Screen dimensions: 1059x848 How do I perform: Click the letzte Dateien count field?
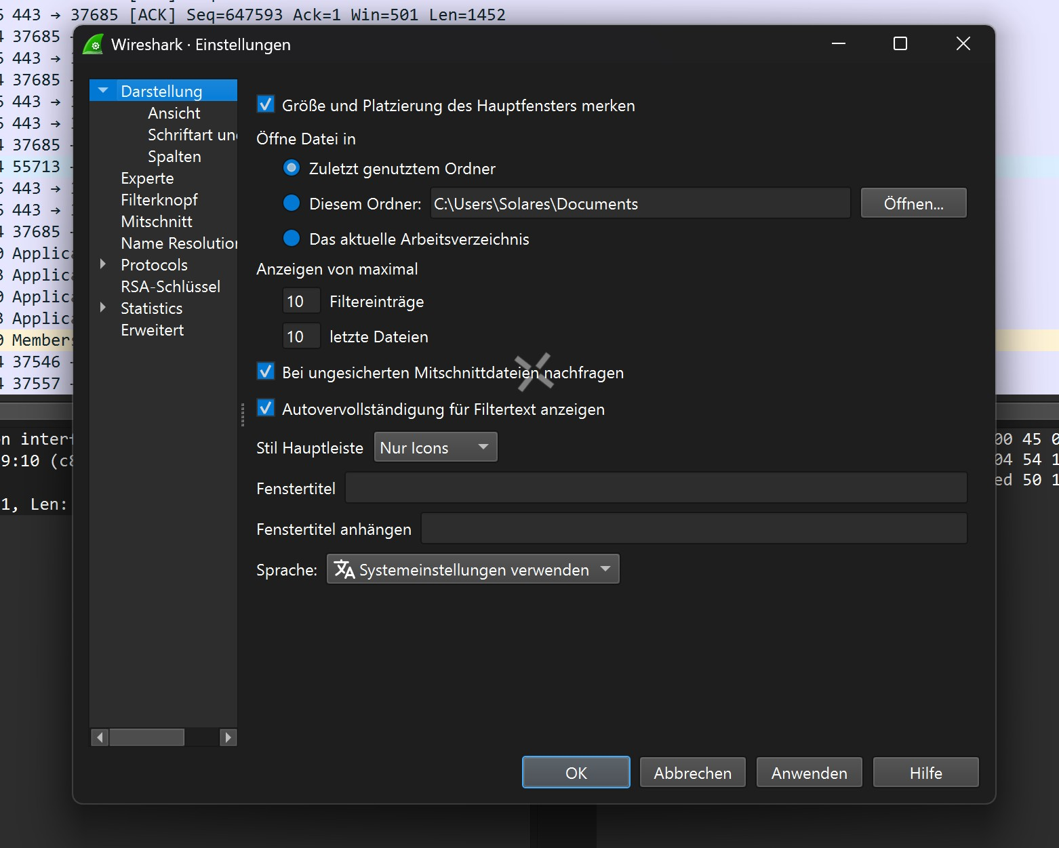(x=301, y=336)
